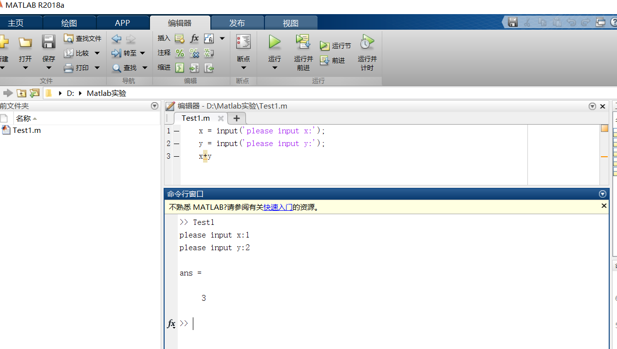
Task: Click the fx insert function icon
Action: pos(194,38)
